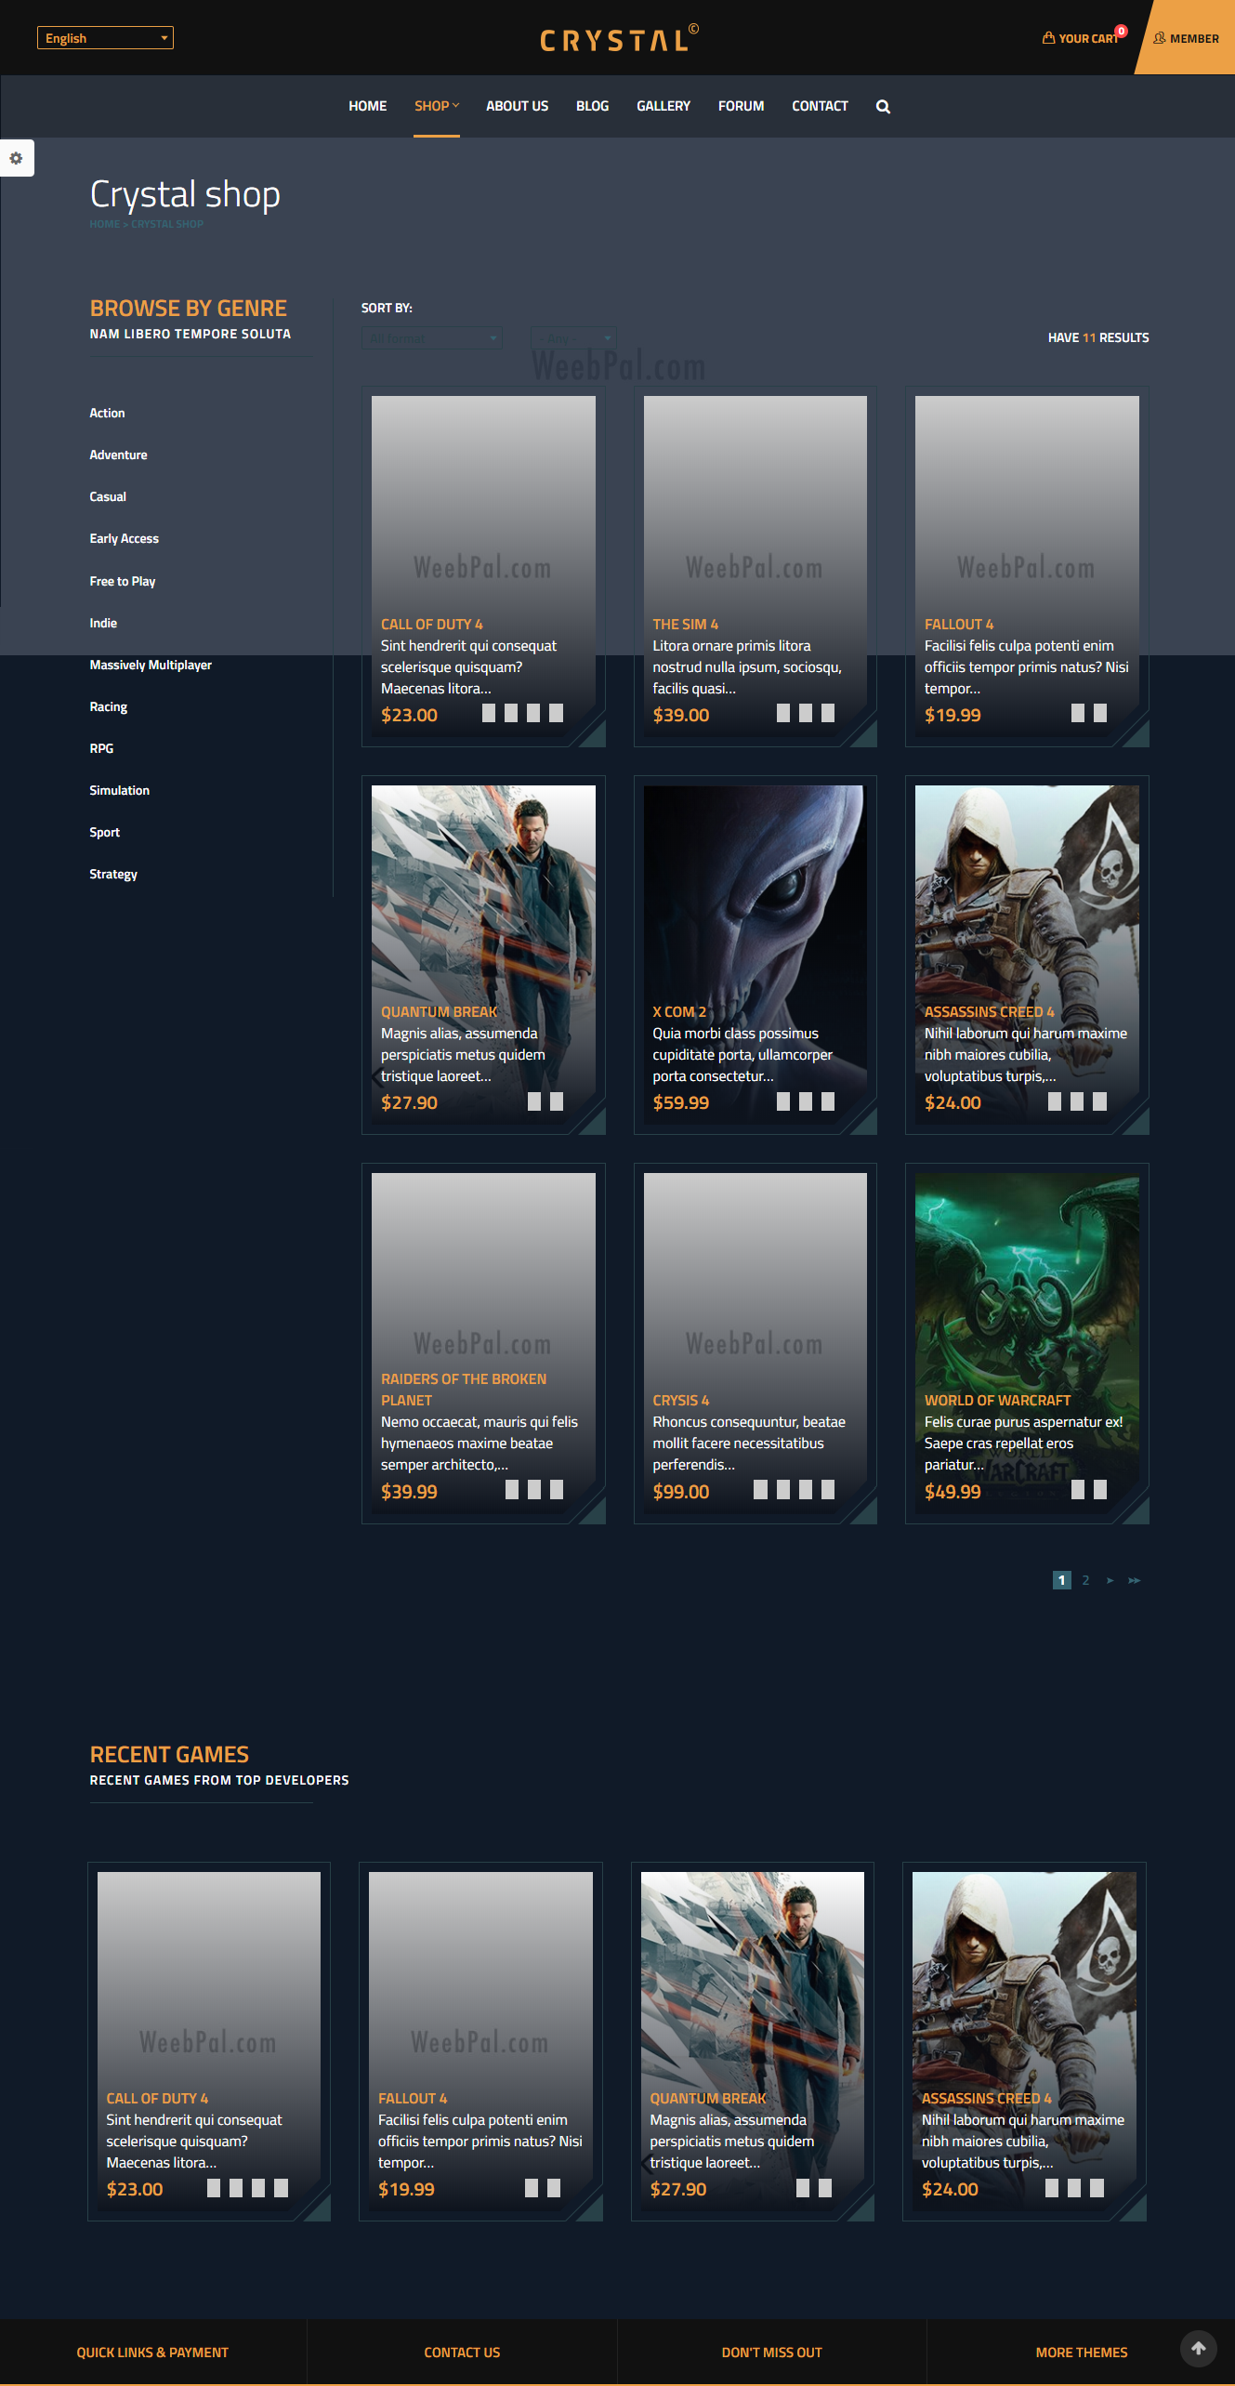
Task: Open the Crysis 4 product title
Action: (681, 1401)
